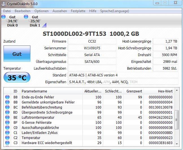Close the CrystalDiskInfo window

point(175,3)
